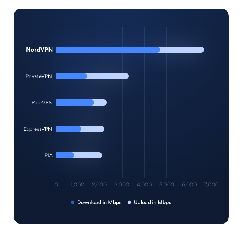Click the Upload in Mbps legend dot
Screen dimensions: 244x238
(130, 202)
